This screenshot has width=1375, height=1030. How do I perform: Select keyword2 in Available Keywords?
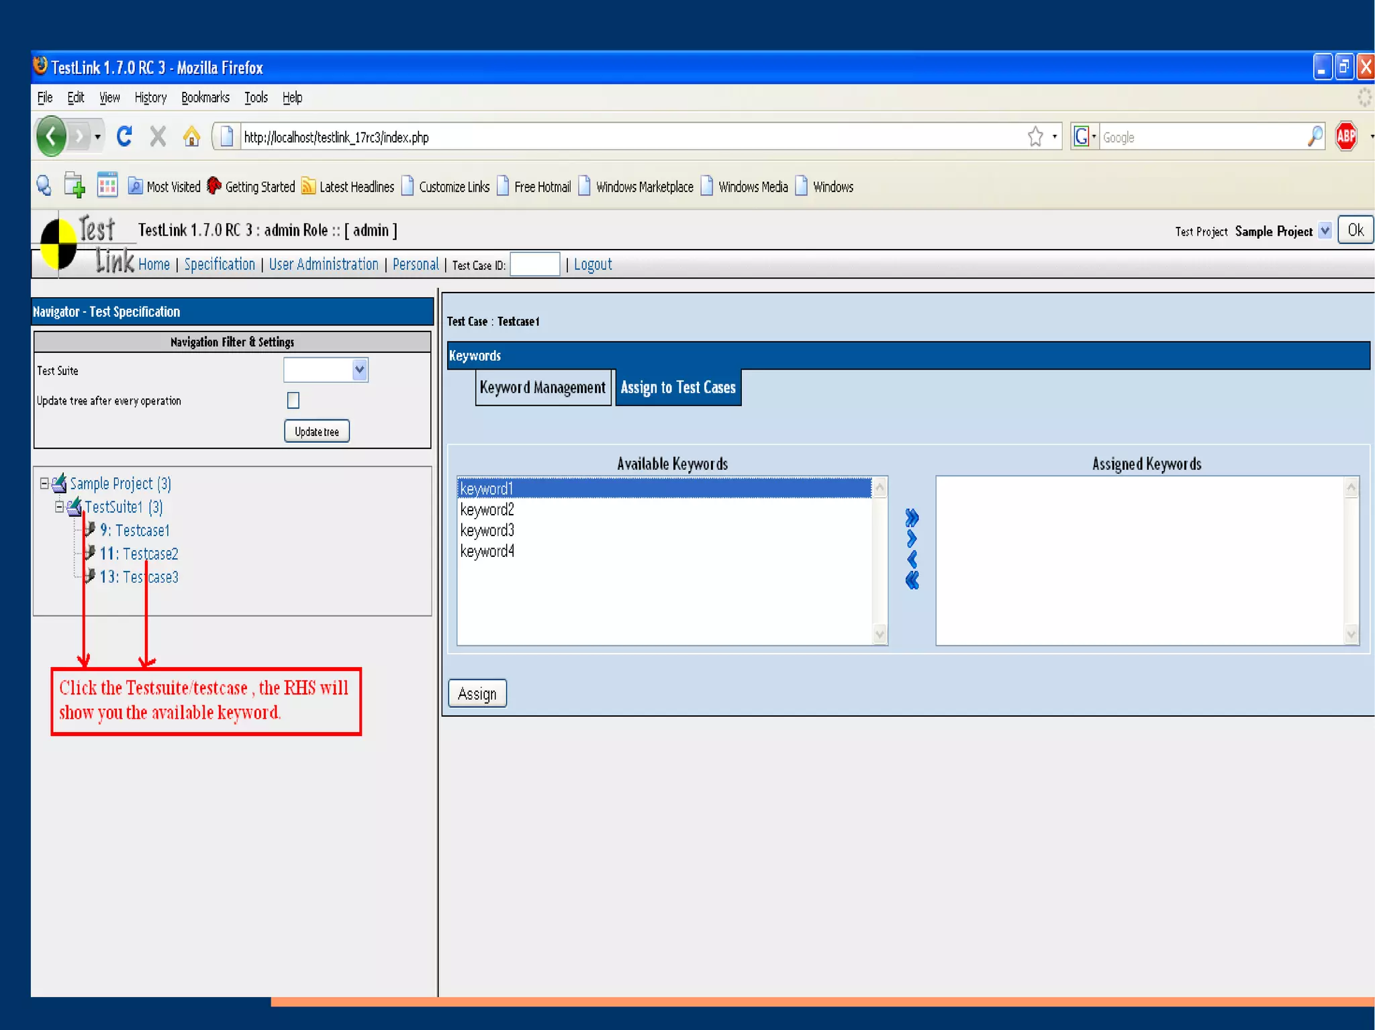pyautogui.click(x=664, y=510)
